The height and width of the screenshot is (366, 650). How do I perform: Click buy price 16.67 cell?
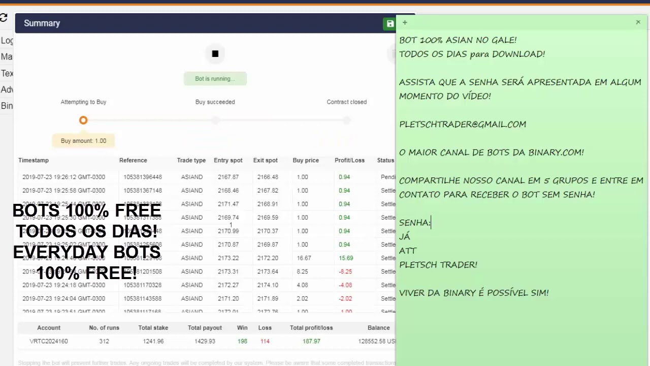[x=304, y=258]
